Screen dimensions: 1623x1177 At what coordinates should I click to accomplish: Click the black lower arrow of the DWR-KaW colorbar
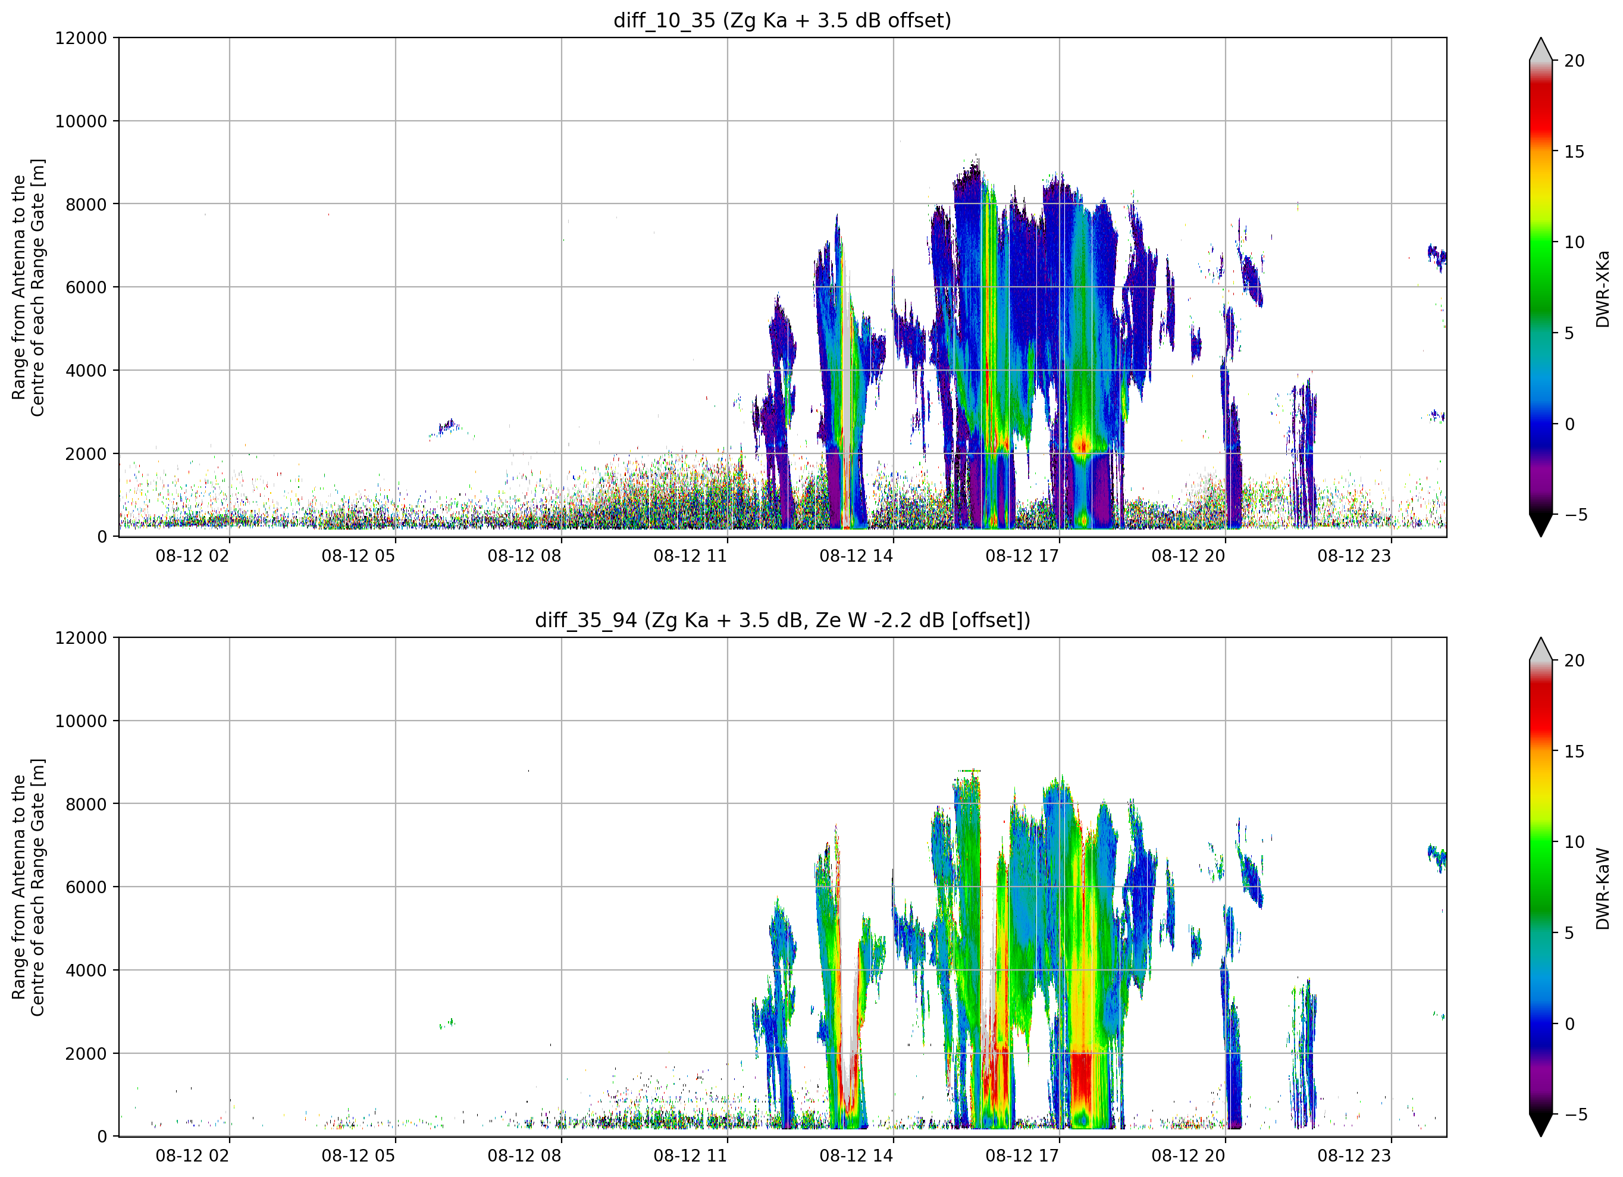coord(1541,1125)
